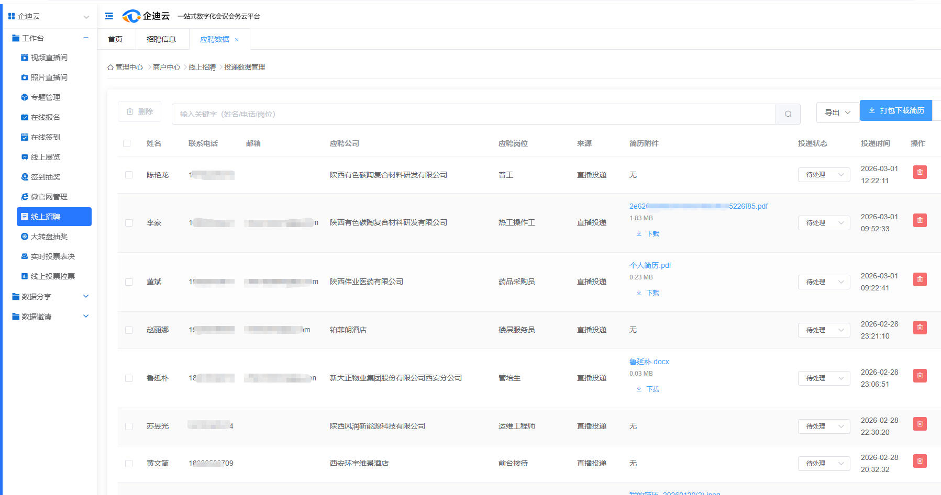Screen dimensions: 941x495
Task: Click the hamburger menu collapse icon
Action: [109, 16]
